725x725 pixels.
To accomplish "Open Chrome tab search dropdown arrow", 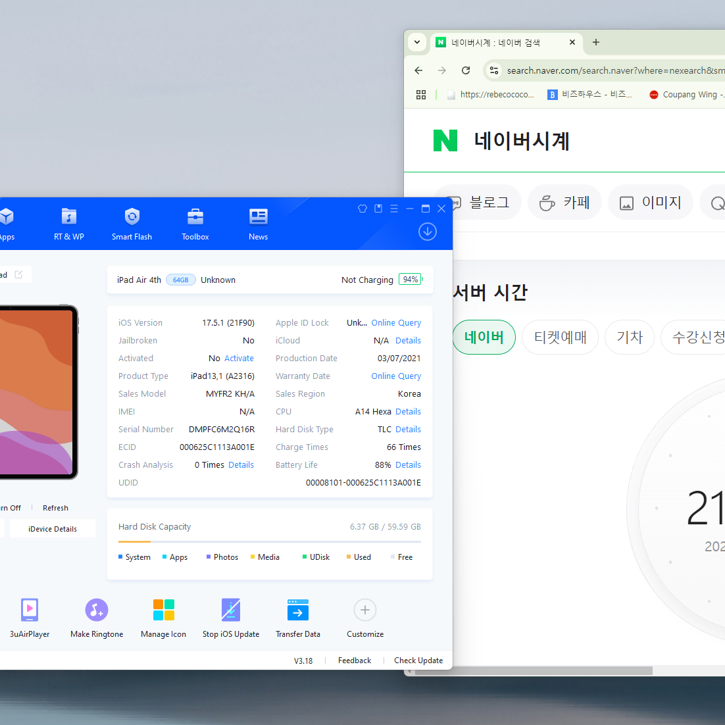I will point(417,42).
